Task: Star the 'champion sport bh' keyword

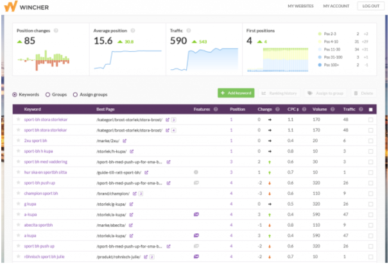Action: pyautogui.click(x=19, y=193)
